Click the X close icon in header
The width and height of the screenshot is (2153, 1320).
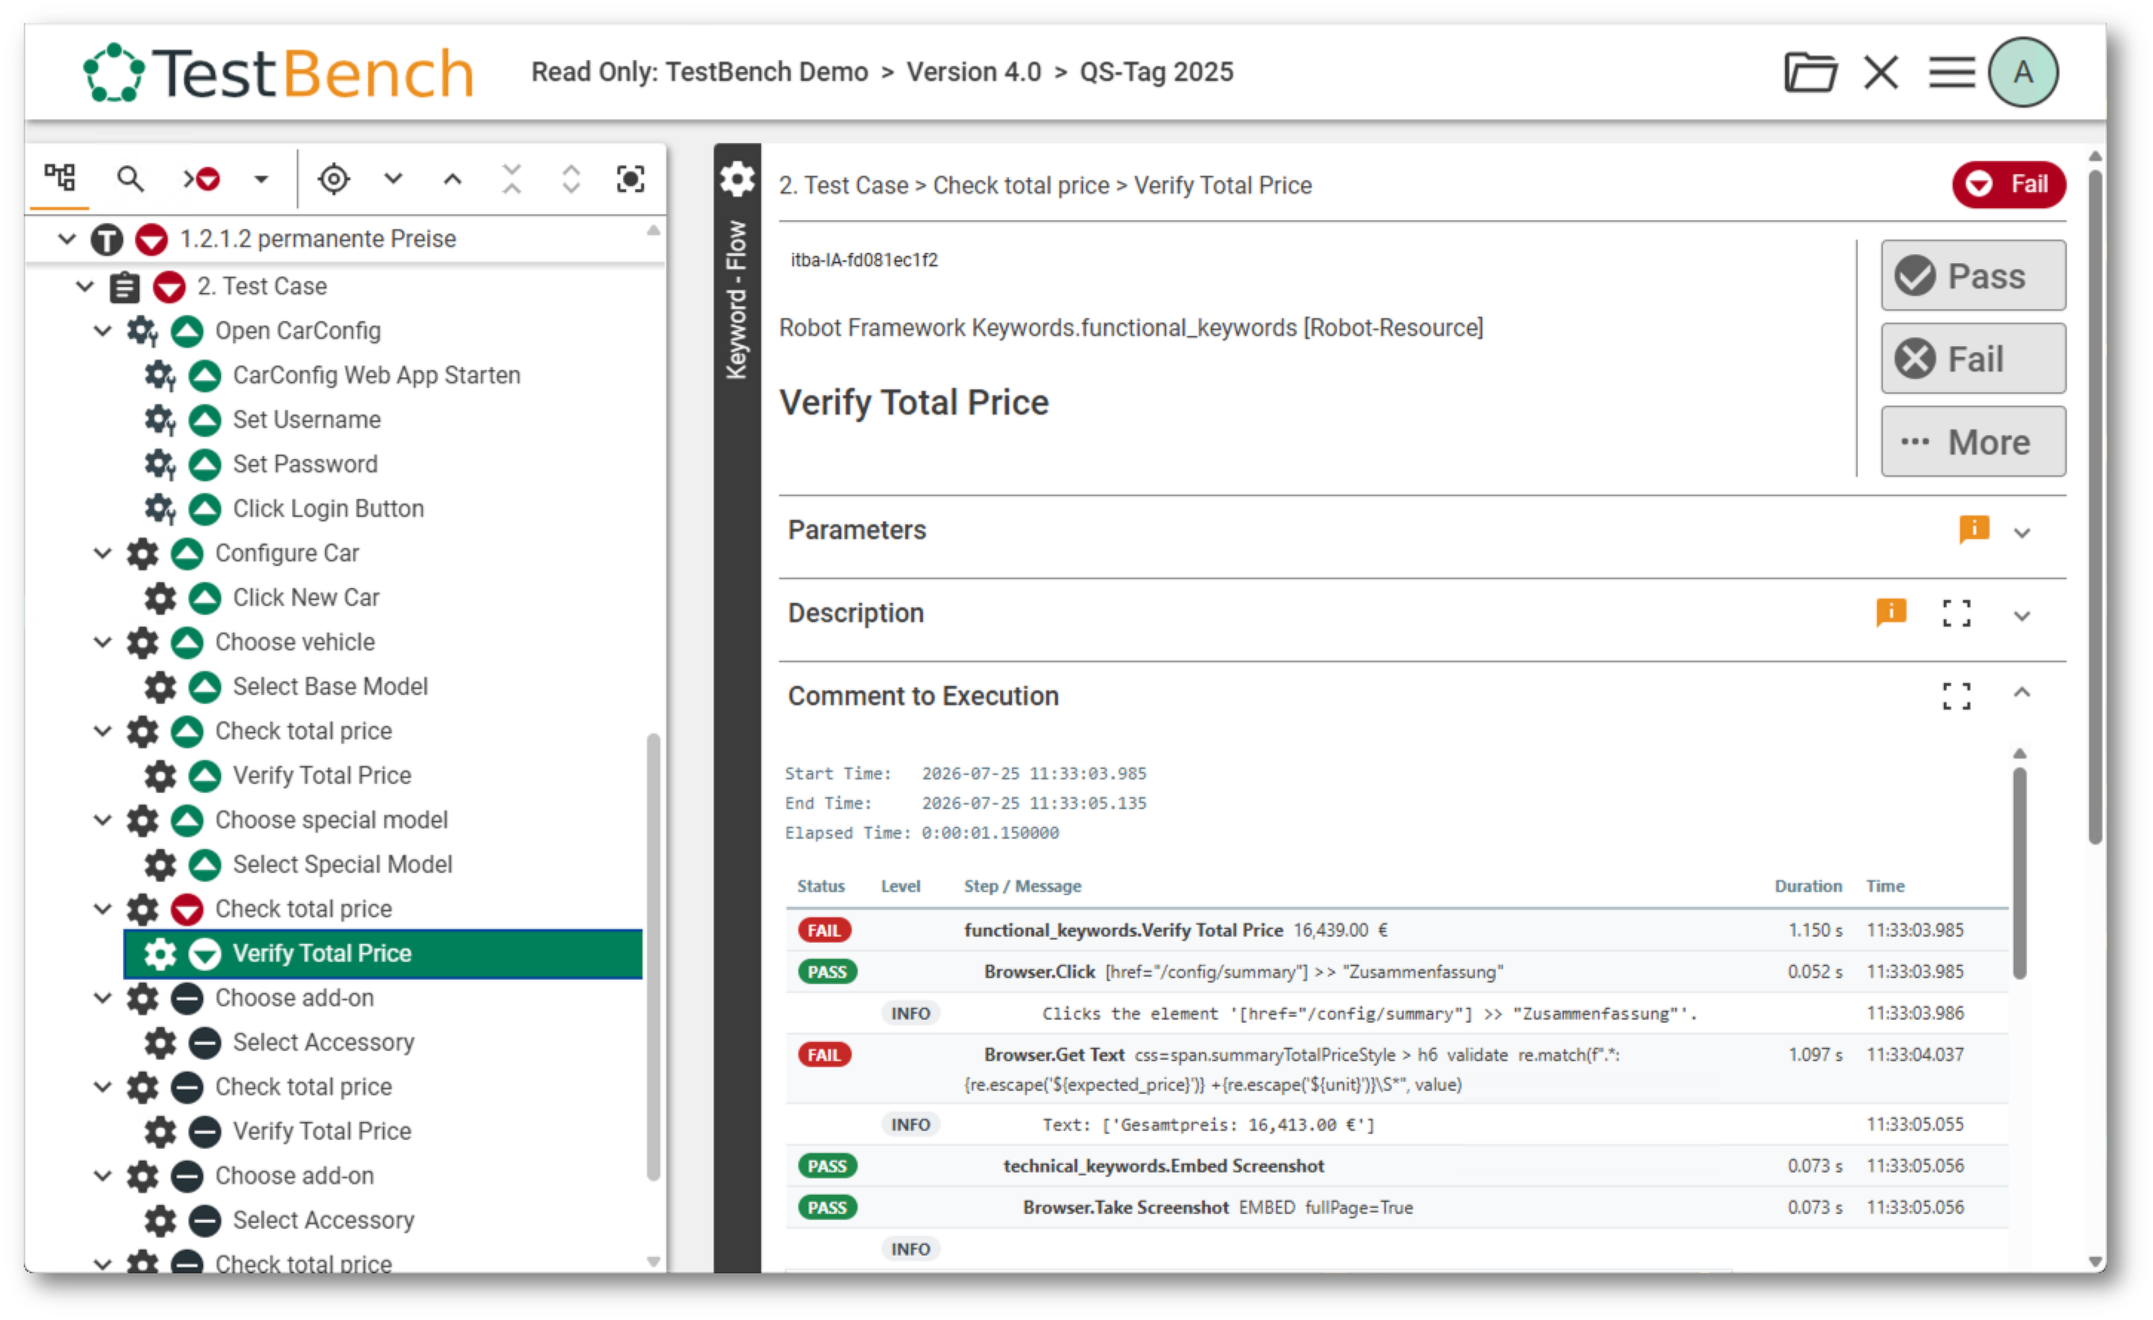[x=1881, y=72]
